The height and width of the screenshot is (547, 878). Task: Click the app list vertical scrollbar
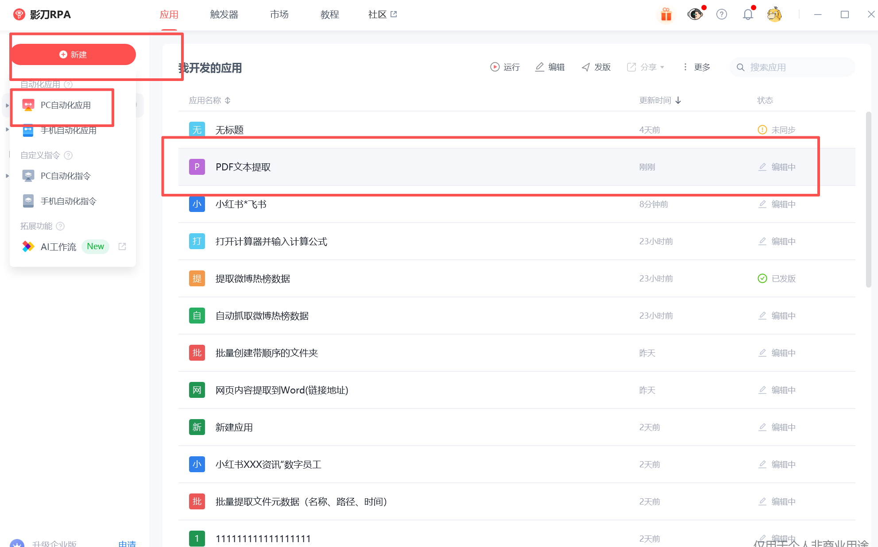(868, 199)
